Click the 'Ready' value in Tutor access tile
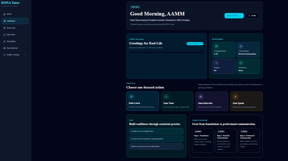This screenshot has height=161, width=288. [240, 70]
